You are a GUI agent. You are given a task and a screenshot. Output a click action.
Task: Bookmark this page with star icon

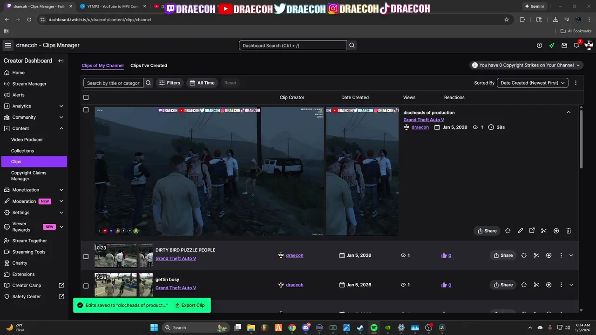coord(507,20)
